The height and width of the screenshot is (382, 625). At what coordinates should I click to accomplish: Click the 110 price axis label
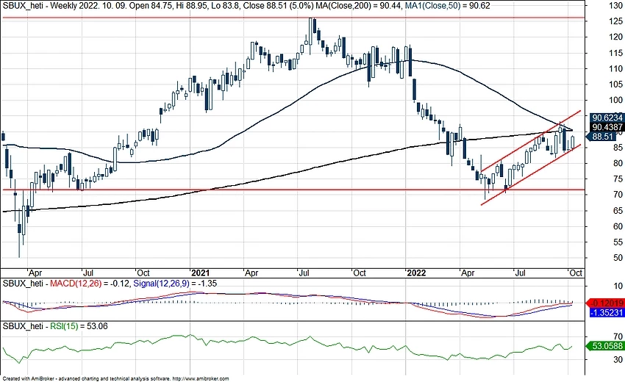tap(615, 68)
